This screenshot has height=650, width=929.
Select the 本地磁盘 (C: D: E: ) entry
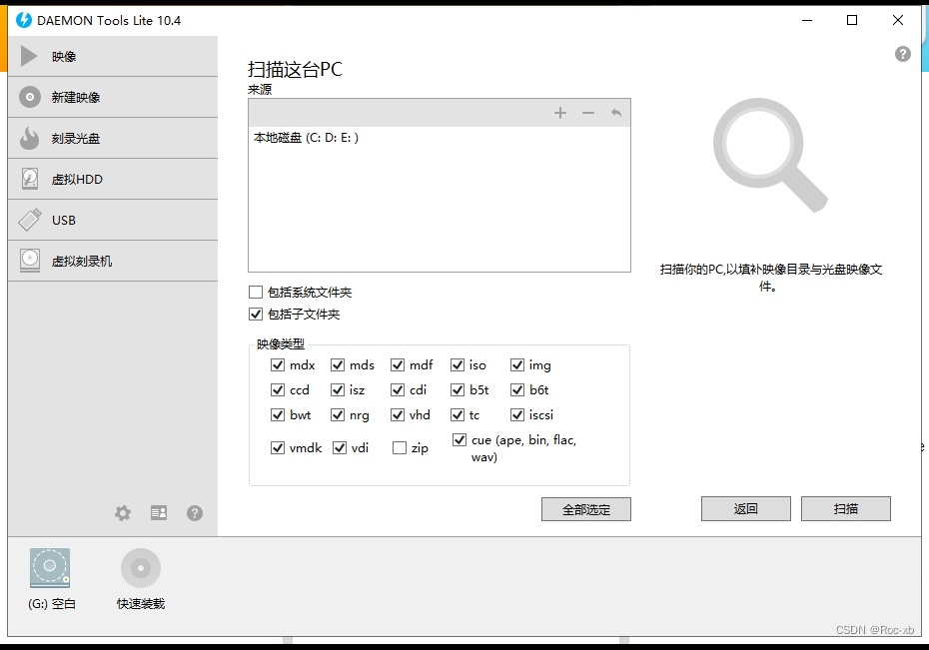coord(306,138)
